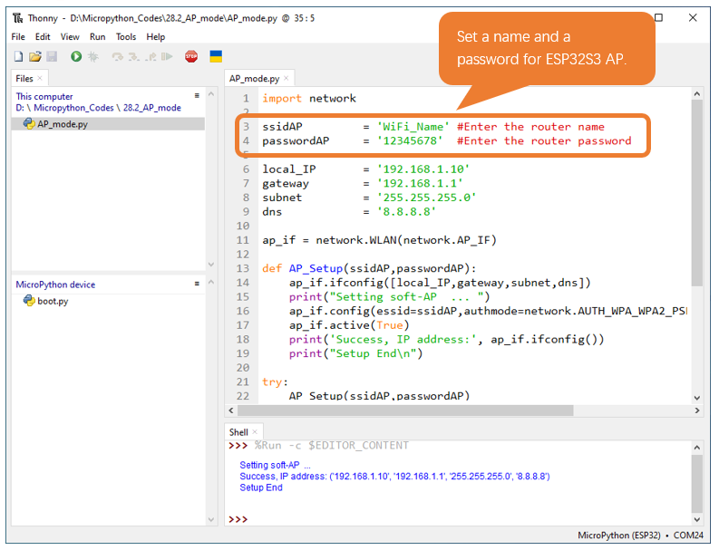This screenshot has height=550, width=719.
Task: Click '255.255.255.0' string on line 8
Action: (426, 198)
